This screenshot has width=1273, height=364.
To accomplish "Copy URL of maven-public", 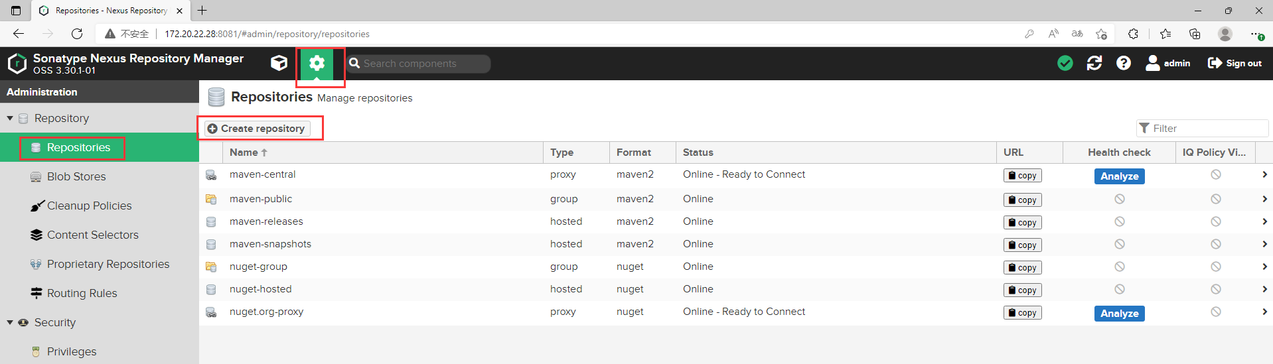I will click(x=1022, y=200).
